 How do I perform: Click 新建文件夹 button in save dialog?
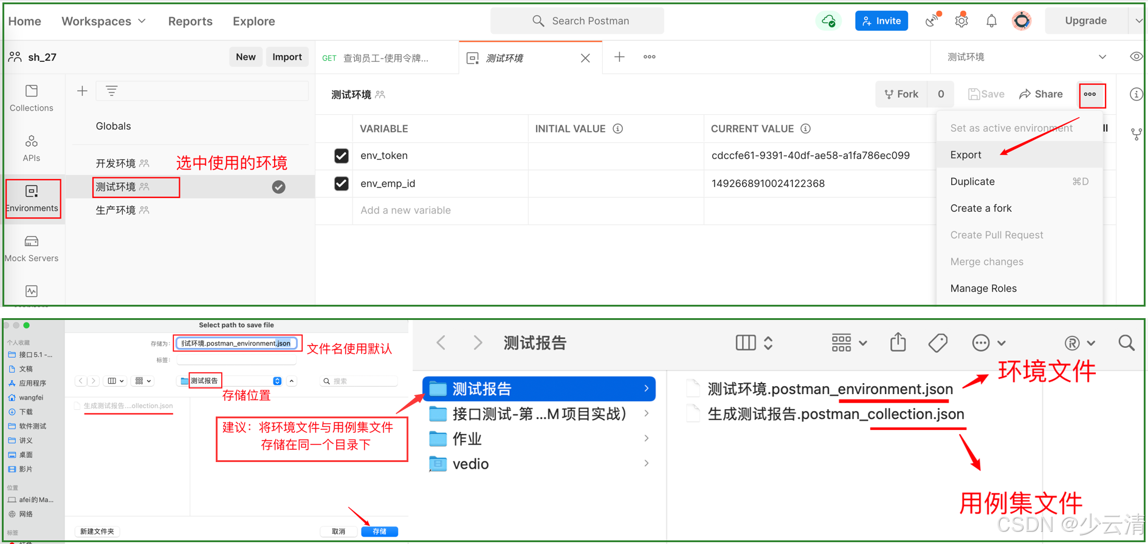coord(97,531)
